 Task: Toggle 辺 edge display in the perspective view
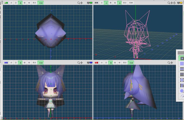tap(106, 3)
